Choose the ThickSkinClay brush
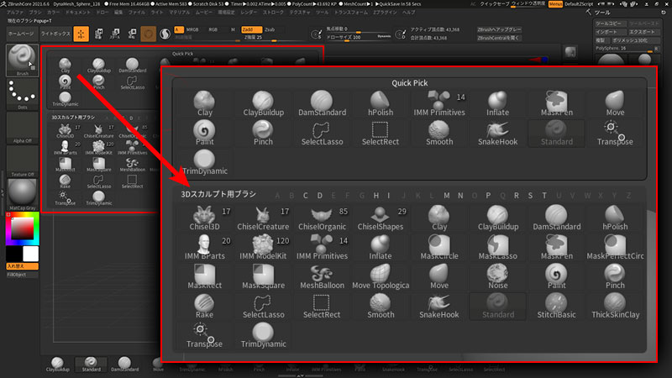Image resolution: width=672 pixels, height=378 pixels. (615, 307)
